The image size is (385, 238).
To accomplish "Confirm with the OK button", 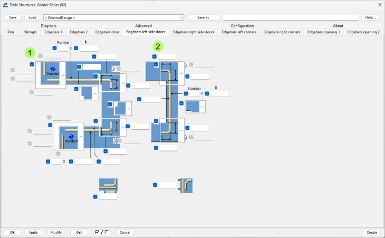I will pos(12,232).
